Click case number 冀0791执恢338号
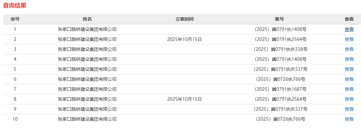Viewport: 361px width, 131px height. tap(280, 49)
